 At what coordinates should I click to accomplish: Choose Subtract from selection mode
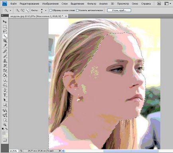tap(27, 10)
